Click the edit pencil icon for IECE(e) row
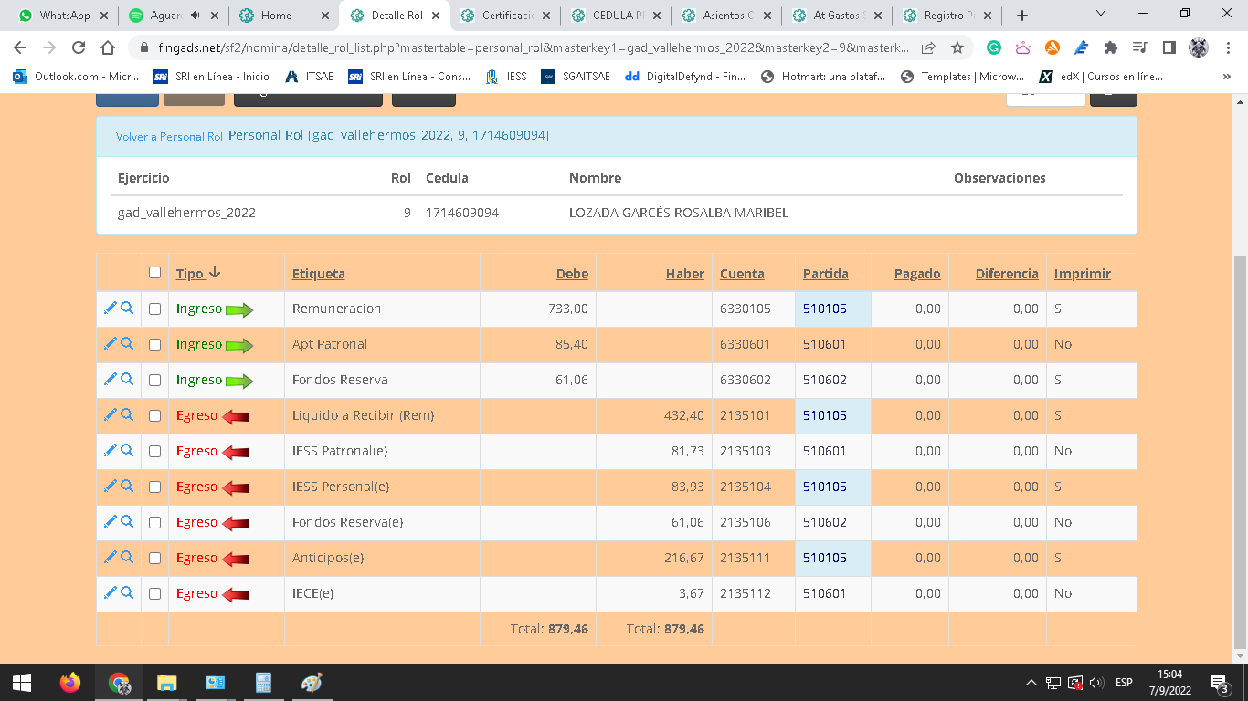This screenshot has height=701, width=1248. click(111, 593)
